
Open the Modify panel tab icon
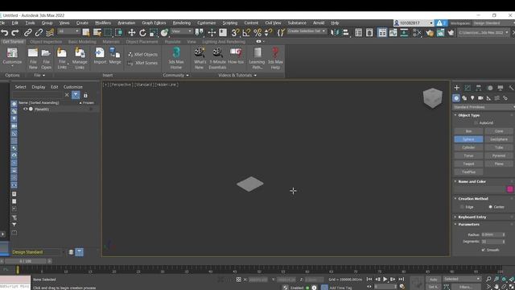point(468,88)
